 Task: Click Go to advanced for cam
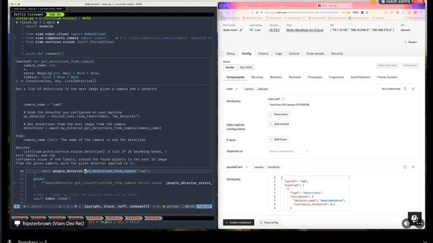[x=391, y=89]
